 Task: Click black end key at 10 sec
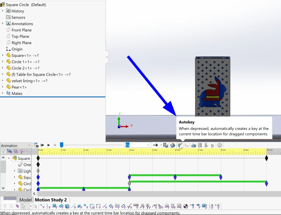pos(266,158)
